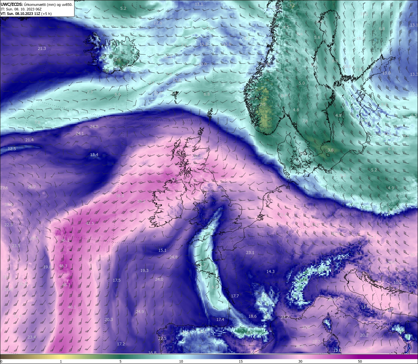Viewport: 418px width, 364px height.
Task: Click the colour scale tick labelled 1
Action: 61,361
